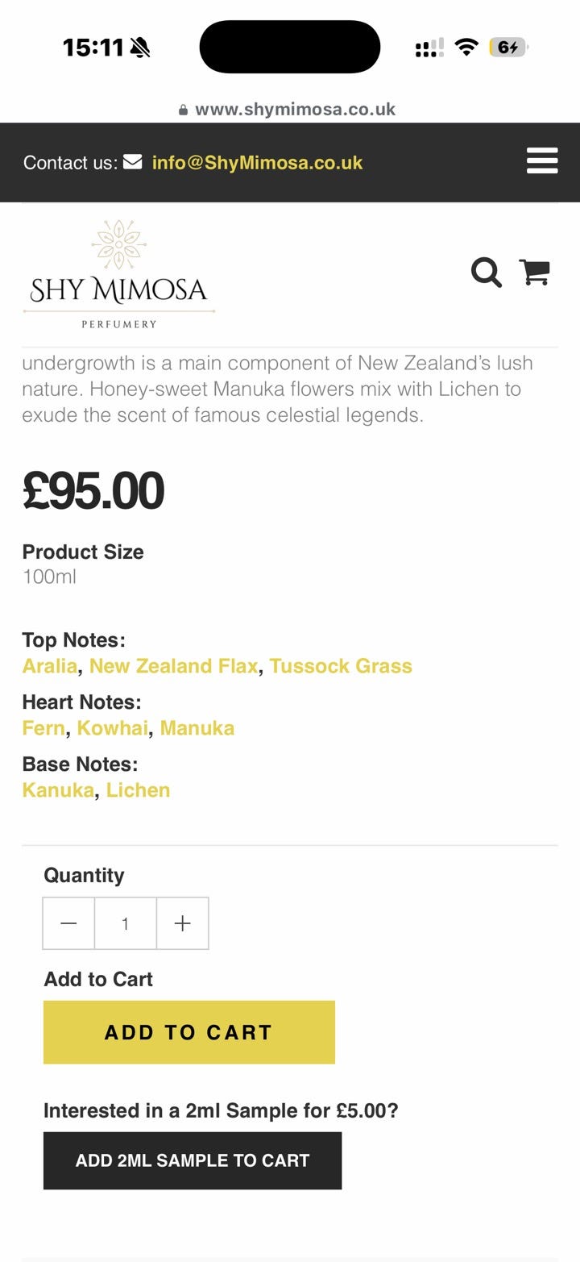The image size is (580, 1262).
Task: Tap the padlock icon beside the URL
Action: tap(184, 110)
